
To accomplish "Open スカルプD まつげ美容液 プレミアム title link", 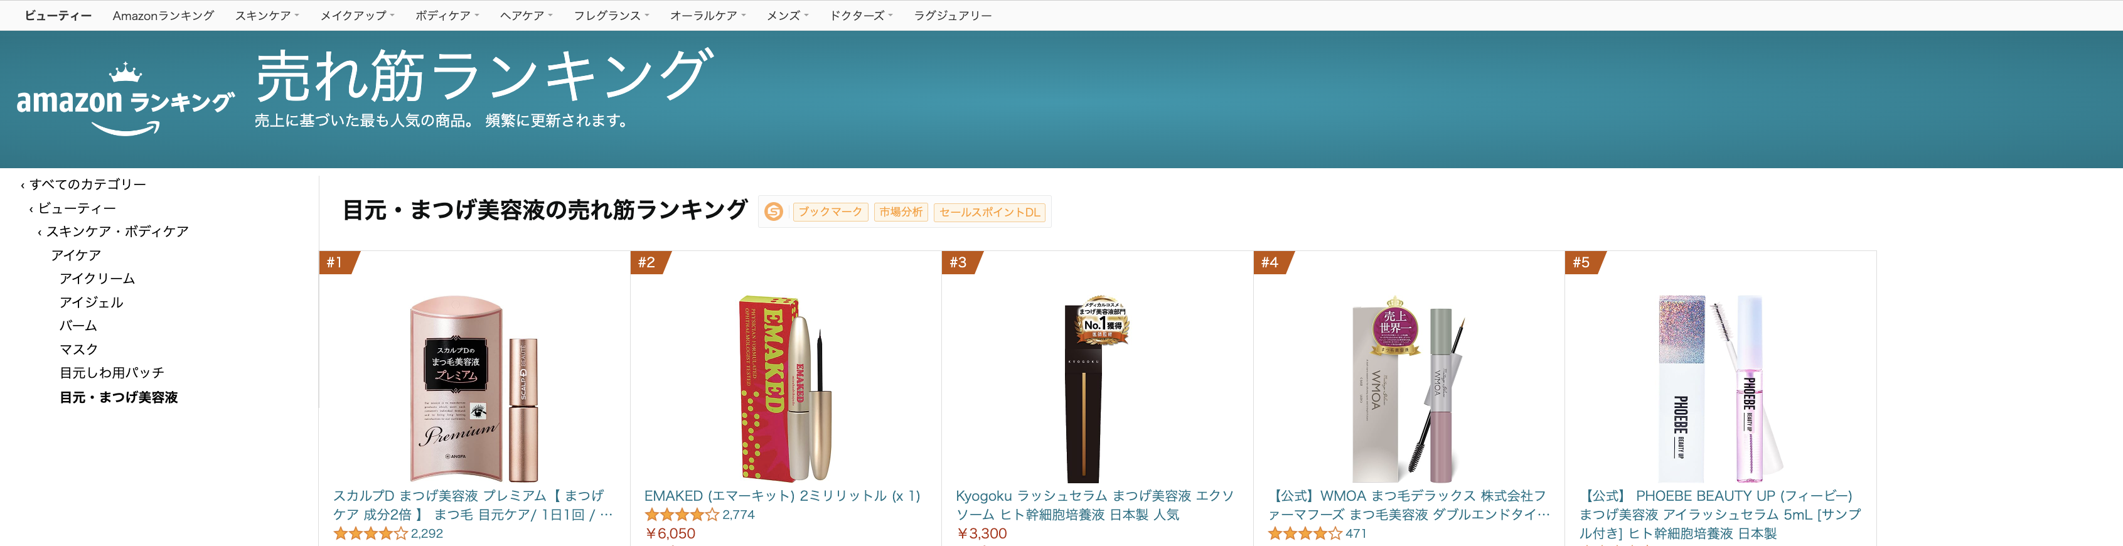I will coord(473,505).
